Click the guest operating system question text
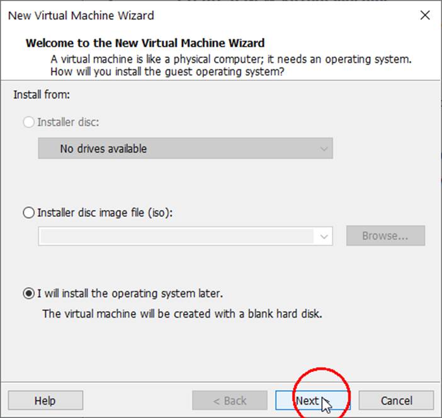The image size is (442, 418). click(167, 71)
